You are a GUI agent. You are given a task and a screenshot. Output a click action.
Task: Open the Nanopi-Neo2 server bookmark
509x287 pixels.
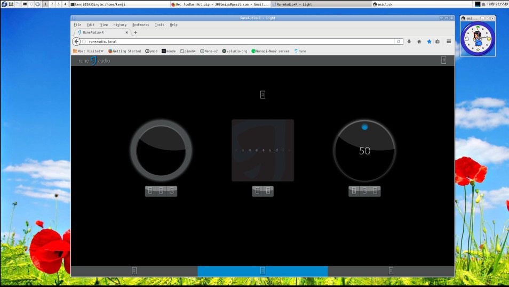pos(270,51)
